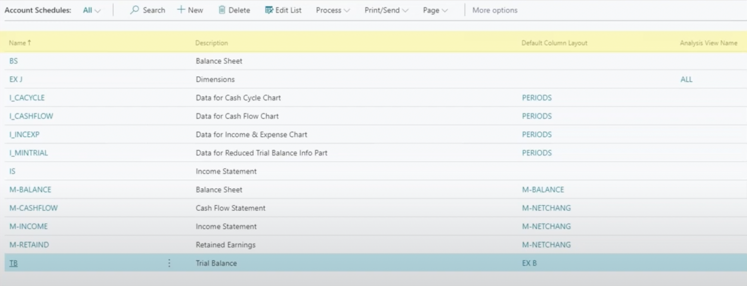Image resolution: width=747 pixels, height=286 pixels.
Task: Select Trial Balance description cell
Action: 216,263
